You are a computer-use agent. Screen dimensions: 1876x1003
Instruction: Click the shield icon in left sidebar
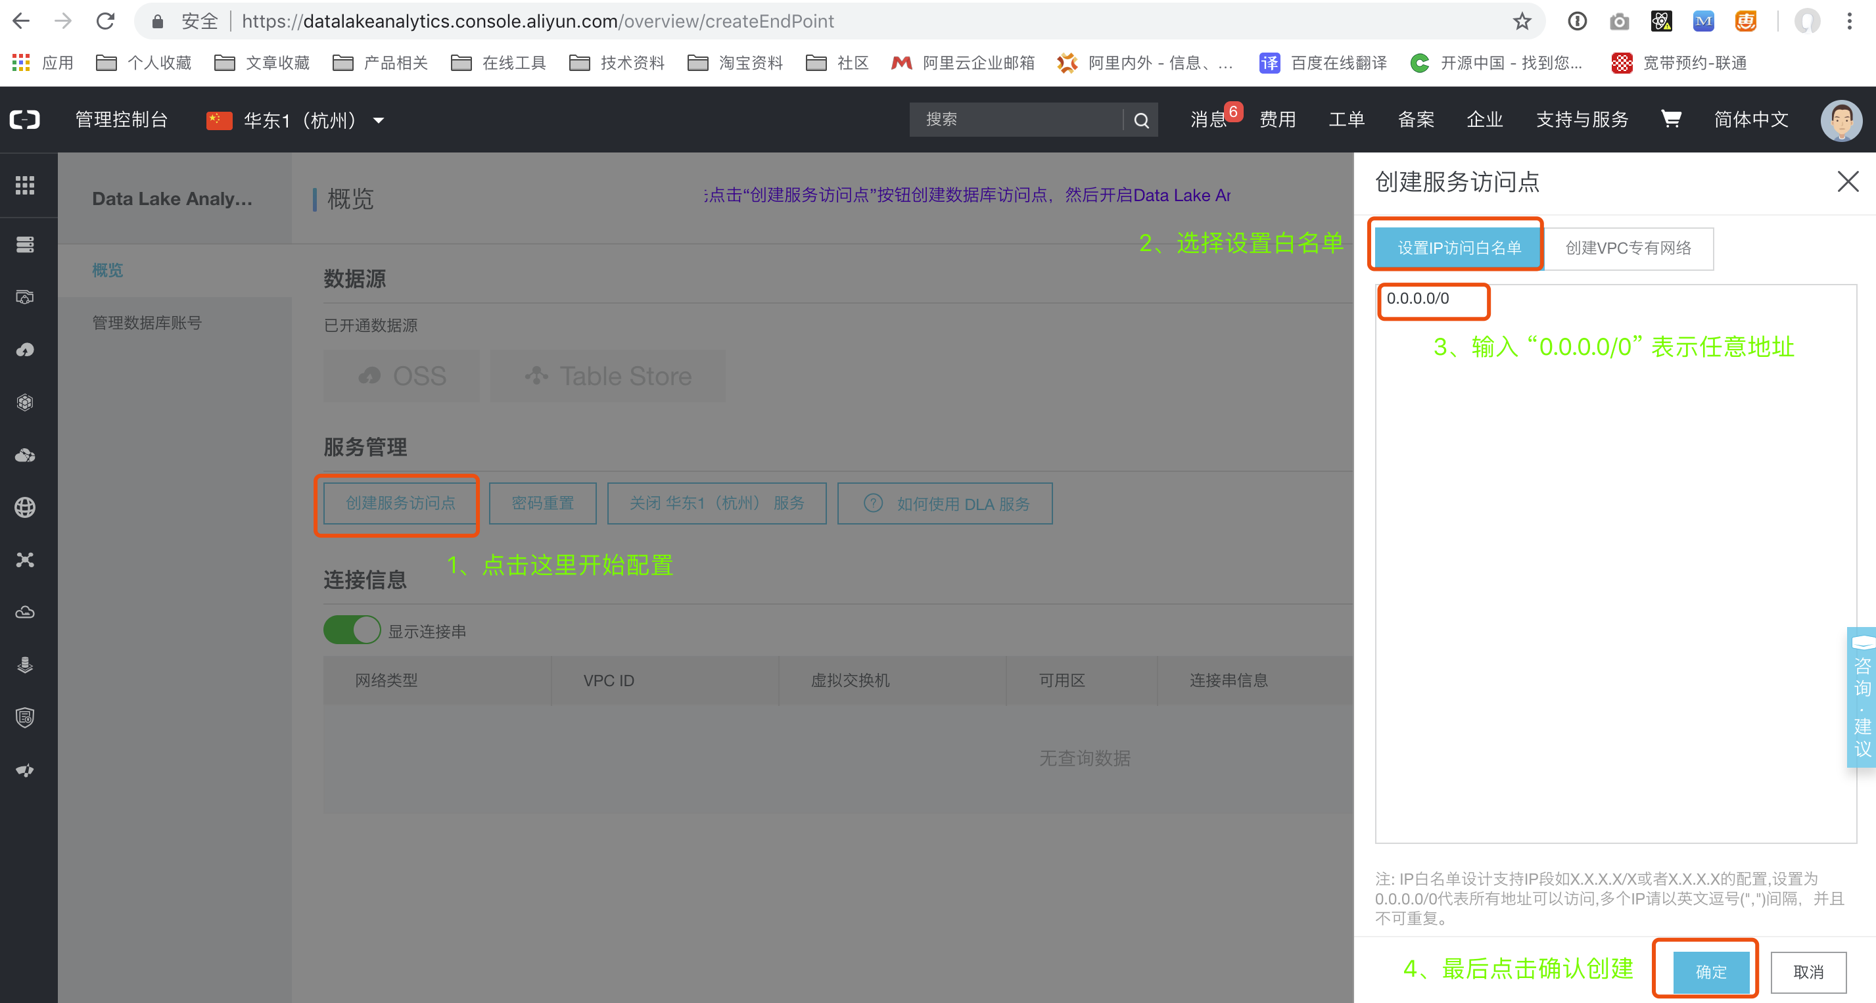click(x=25, y=718)
